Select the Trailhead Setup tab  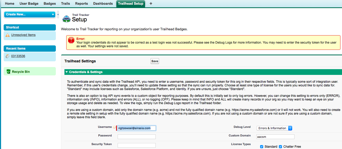pos(131,4)
